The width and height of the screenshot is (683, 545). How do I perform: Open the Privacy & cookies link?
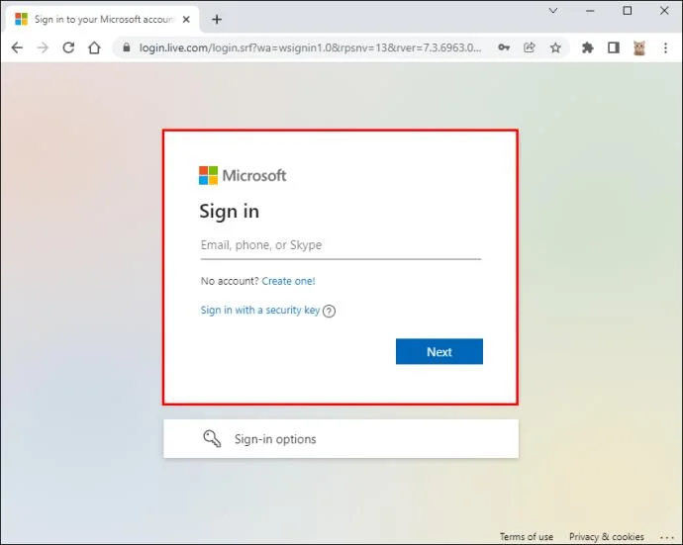click(607, 537)
